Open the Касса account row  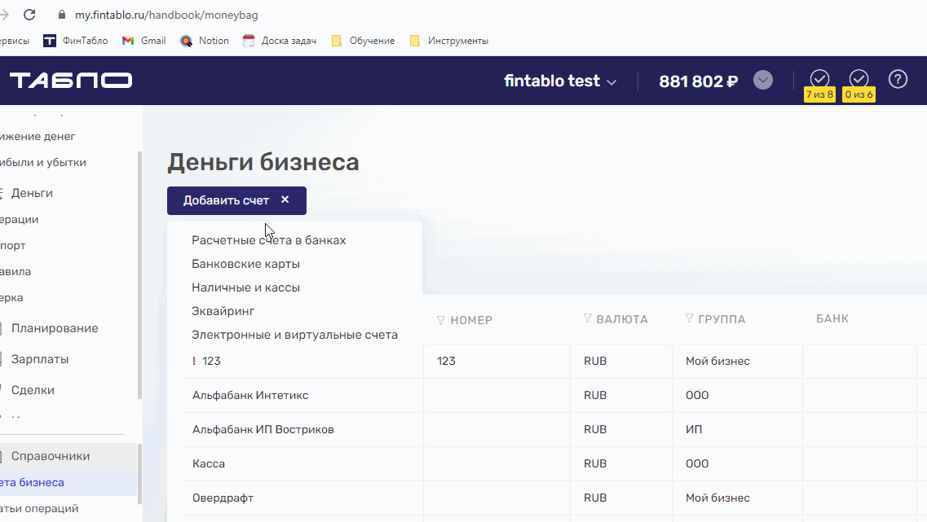point(209,463)
